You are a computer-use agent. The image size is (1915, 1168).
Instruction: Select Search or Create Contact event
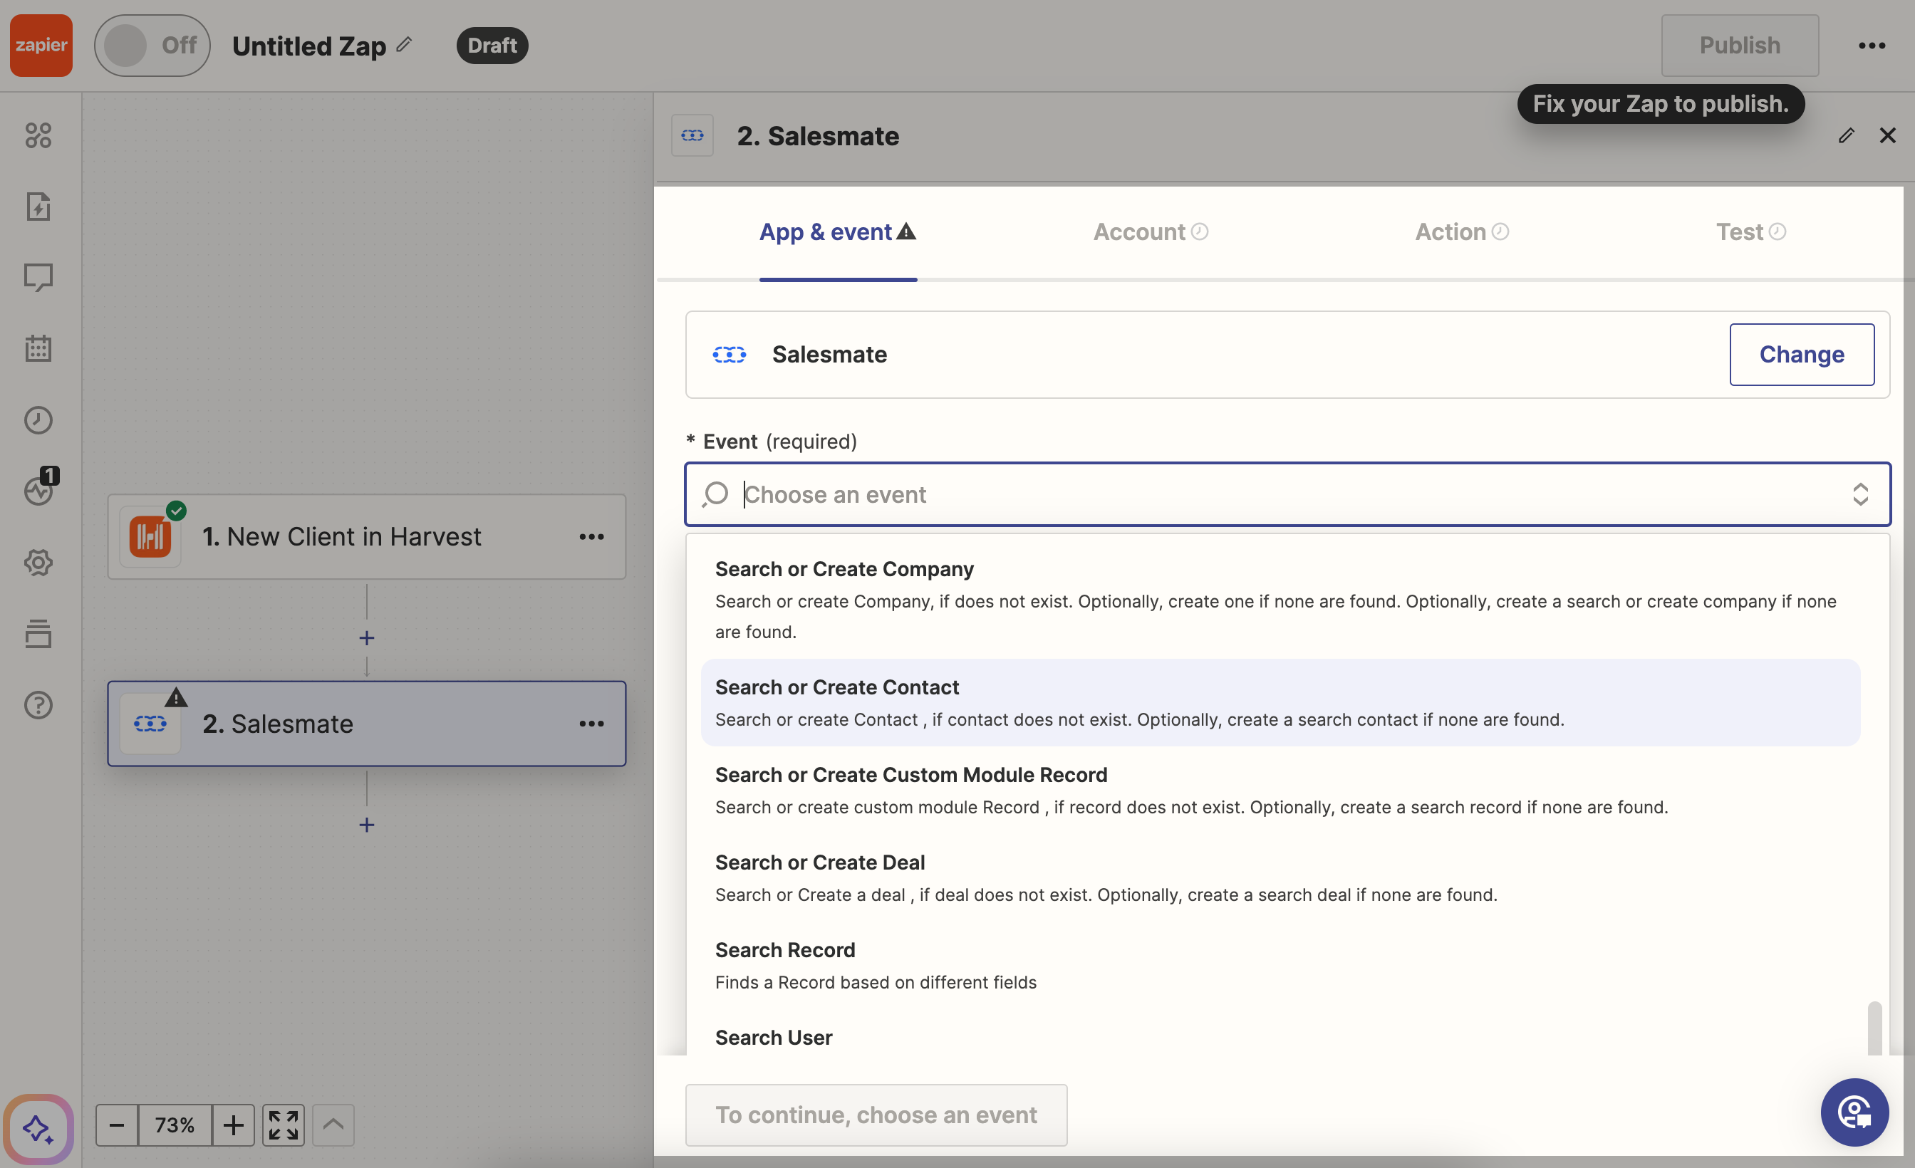[x=1280, y=702]
